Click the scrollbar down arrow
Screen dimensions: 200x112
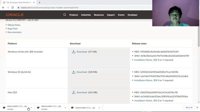pyautogui.click(x=199, y=102)
